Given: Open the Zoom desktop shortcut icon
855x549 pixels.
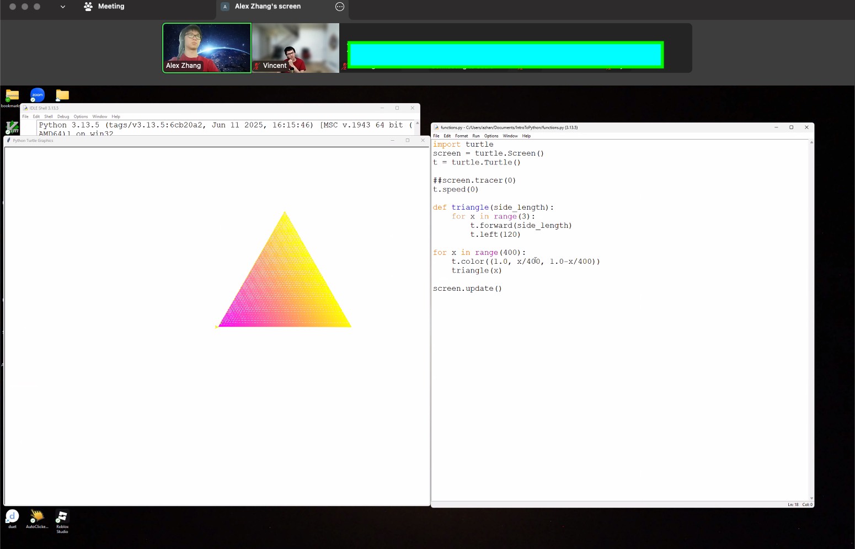Looking at the screenshot, I should [38, 95].
